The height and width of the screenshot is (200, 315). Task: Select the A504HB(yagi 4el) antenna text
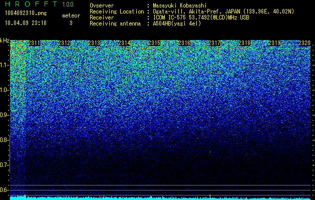[177, 23]
